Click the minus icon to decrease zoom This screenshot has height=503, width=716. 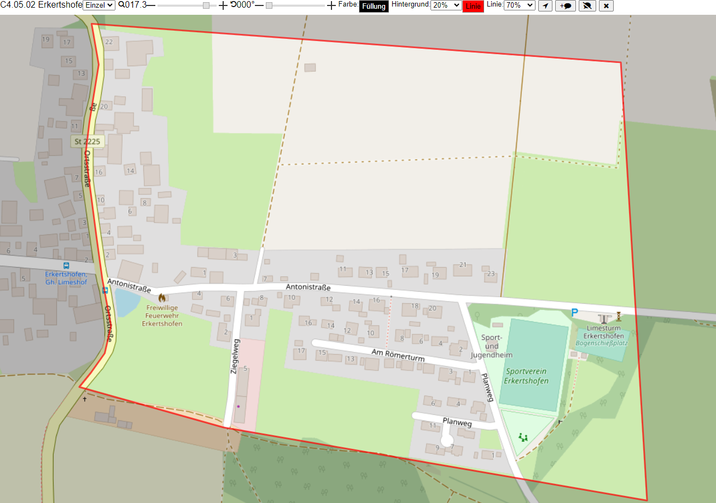[151, 5]
